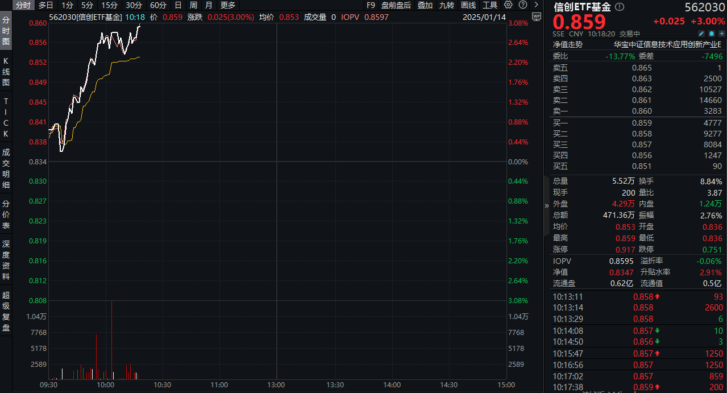The image size is (727, 393).
Task: Click the 叠加 overlay button
Action: pos(425,5)
